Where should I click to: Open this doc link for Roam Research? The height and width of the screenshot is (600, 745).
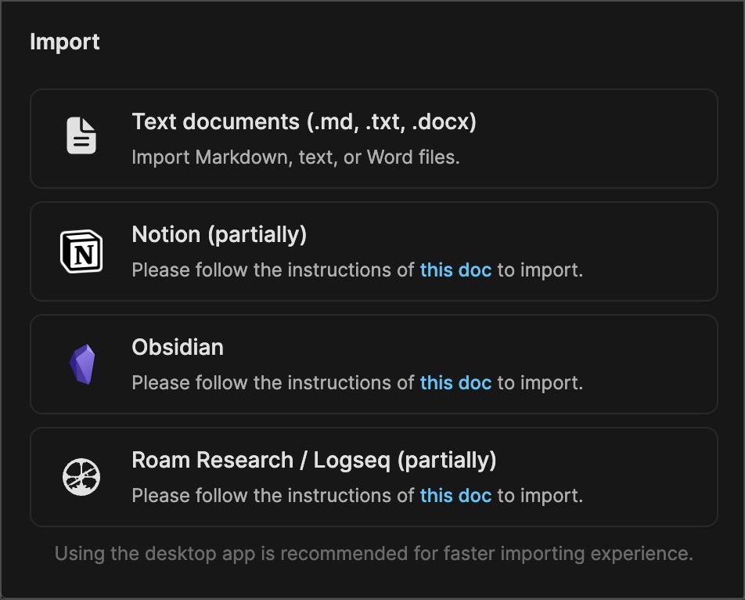(455, 496)
